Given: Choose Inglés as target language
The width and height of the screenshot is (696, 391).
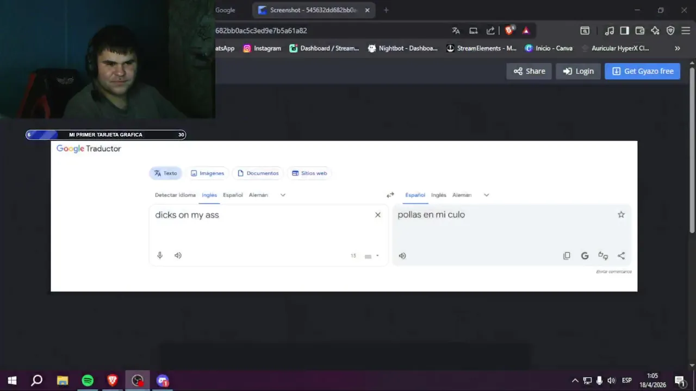Looking at the screenshot, I should [439, 195].
